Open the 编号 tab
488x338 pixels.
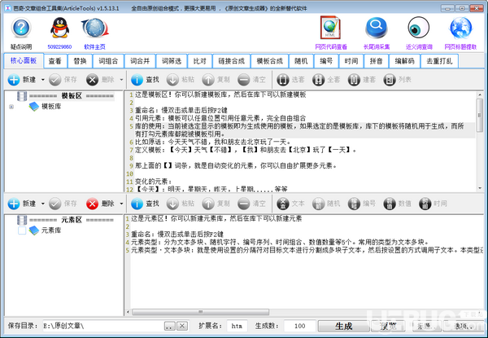(x=326, y=61)
